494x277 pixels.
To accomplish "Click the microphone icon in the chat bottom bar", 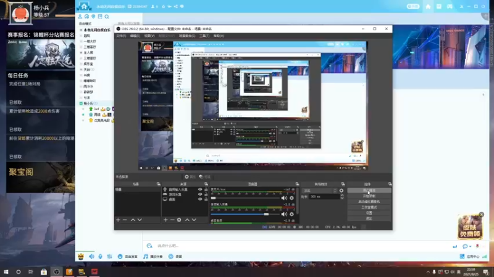I will coord(100,256).
